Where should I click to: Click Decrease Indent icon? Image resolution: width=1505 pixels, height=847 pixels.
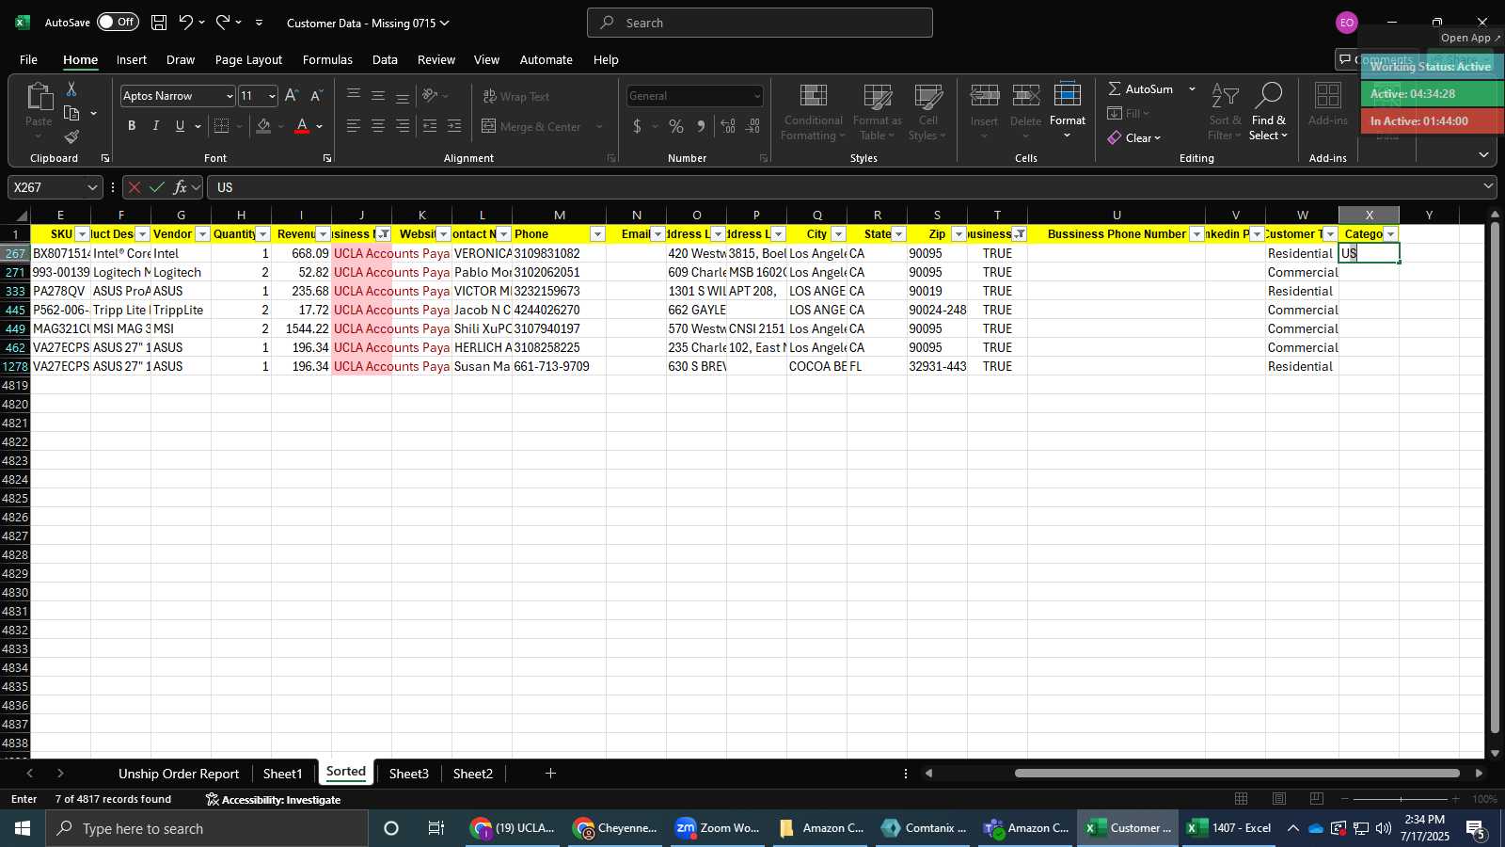[430, 126]
